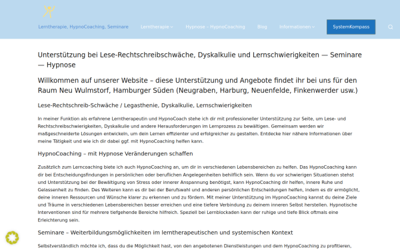The width and height of the screenshot is (400, 250).
Task: Click the yellow cookie settings badge
Action: pyautogui.click(x=12, y=238)
